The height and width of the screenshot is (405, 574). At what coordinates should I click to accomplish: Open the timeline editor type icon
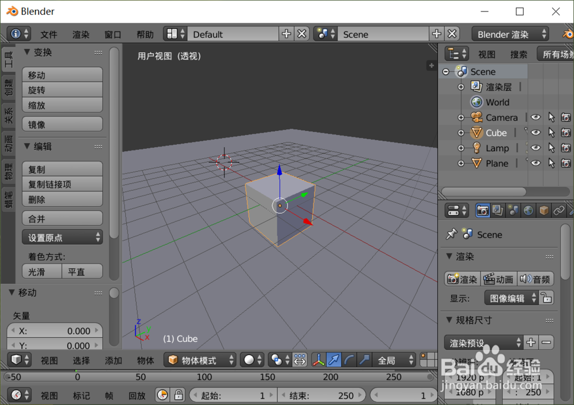(x=20, y=395)
